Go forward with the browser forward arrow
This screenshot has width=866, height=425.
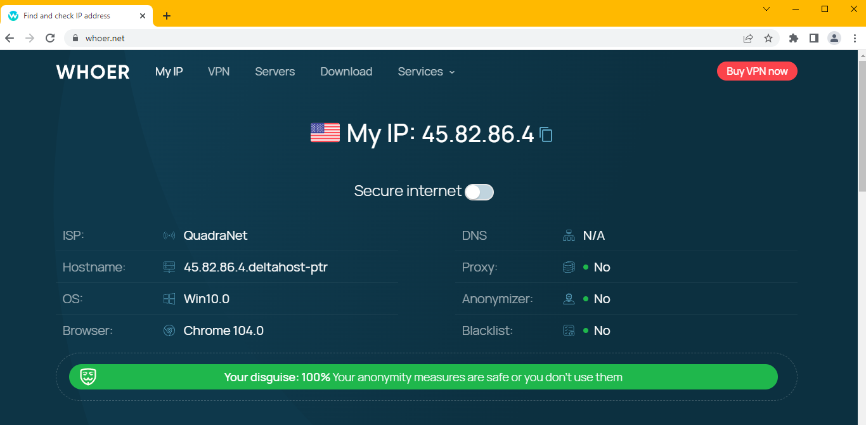point(30,38)
